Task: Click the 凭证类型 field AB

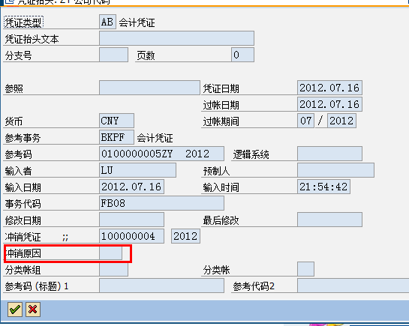Action: point(107,22)
